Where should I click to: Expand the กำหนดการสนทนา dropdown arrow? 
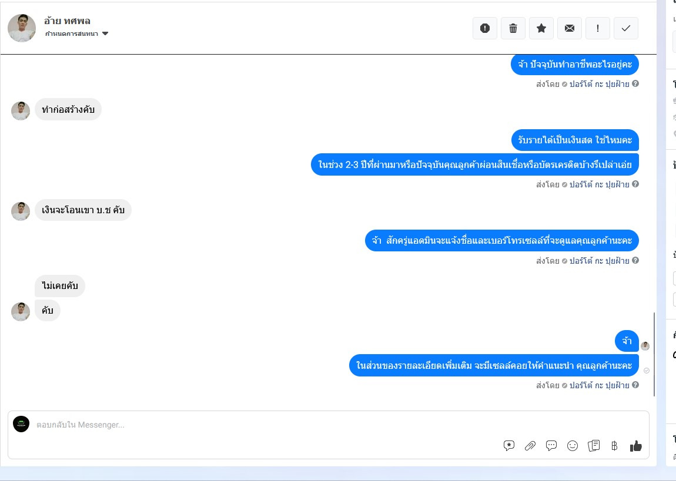[105, 33]
